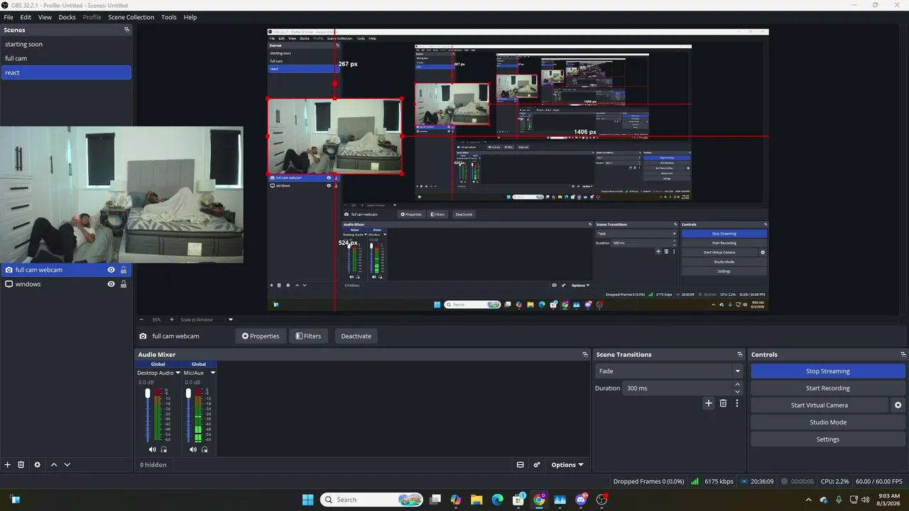Decrease transition duration with down arrow
Screen dimensions: 909x511
(737, 392)
